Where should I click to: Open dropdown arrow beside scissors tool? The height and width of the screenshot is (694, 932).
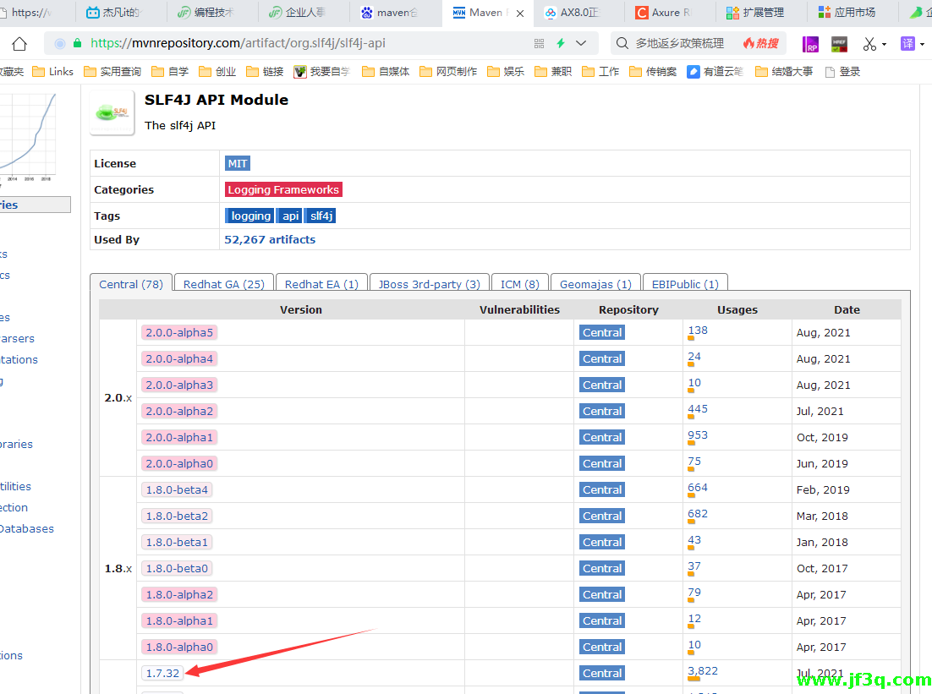(885, 44)
